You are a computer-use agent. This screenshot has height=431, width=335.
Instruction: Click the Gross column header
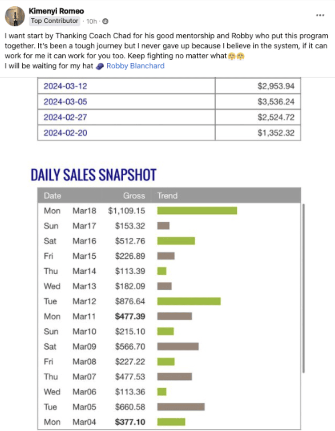pos(134,196)
